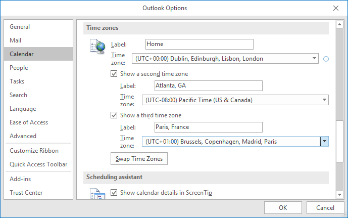The height and width of the screenshot is (218, 348).
Task: Click the Paris, France label field
Action: [209, 127]
